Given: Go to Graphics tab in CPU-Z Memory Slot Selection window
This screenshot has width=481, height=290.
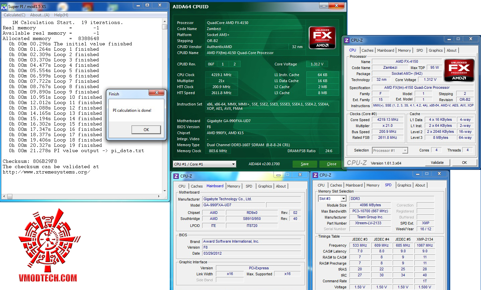Looking at the screenshot, I should pos(404,185).
